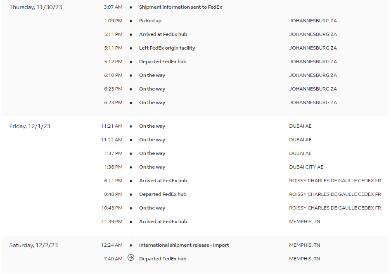
Task: Click the Picked up timeline dot
Action: (131, 21)
